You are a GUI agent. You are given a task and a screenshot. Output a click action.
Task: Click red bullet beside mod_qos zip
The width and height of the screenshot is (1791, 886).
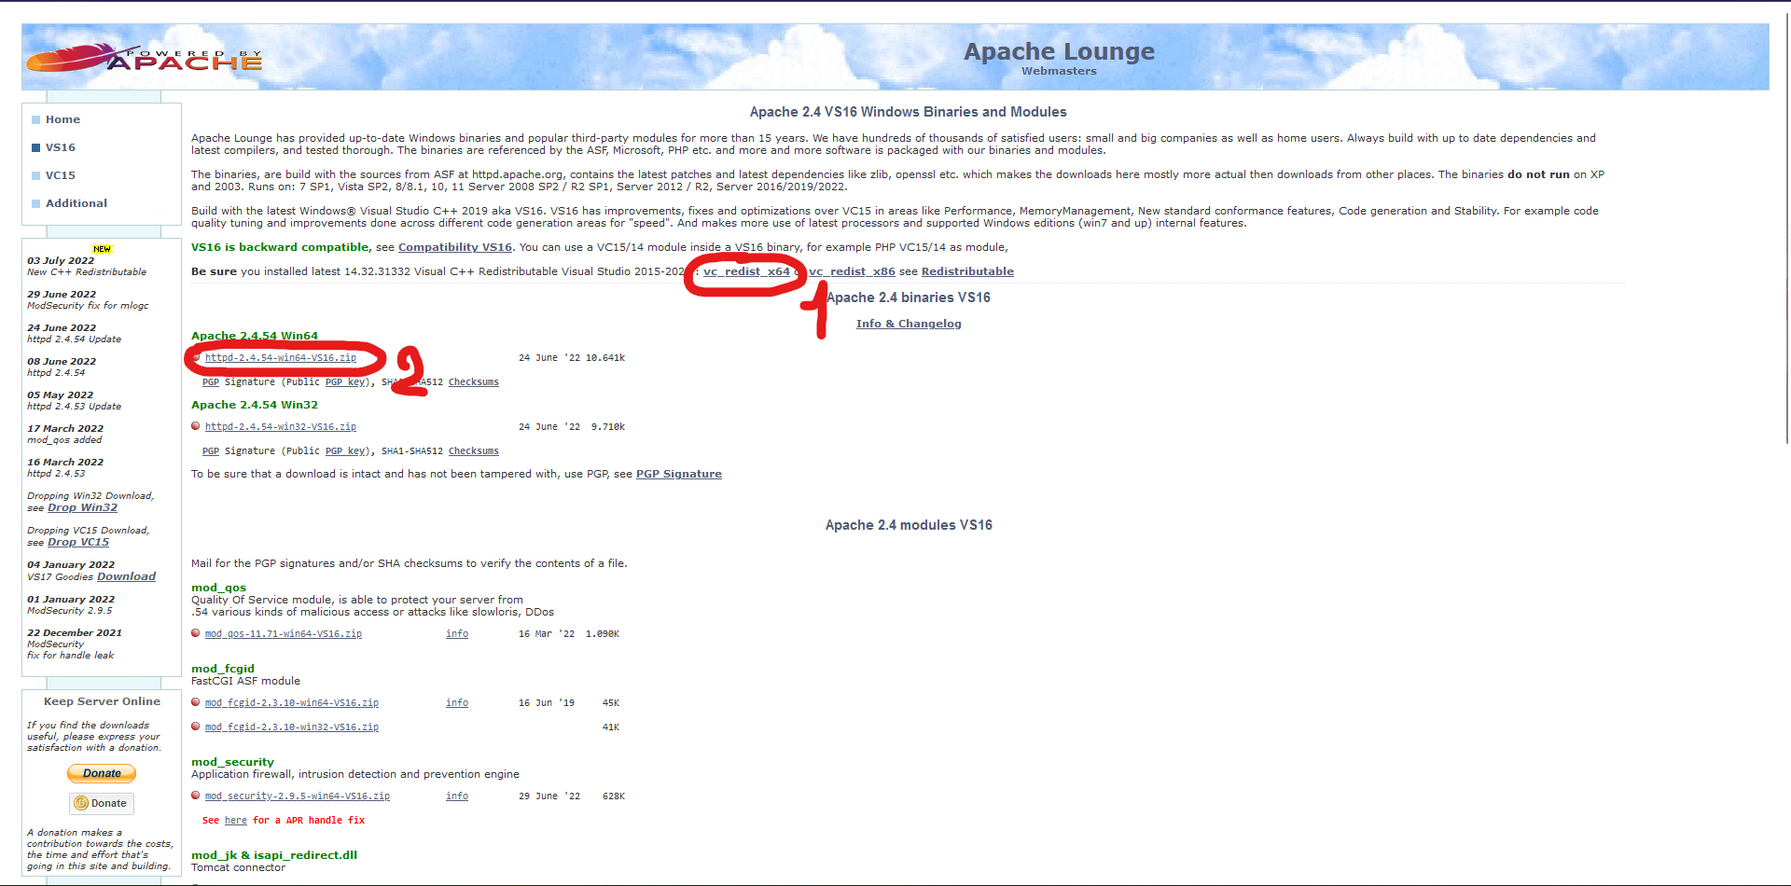(x=196, y=633)
